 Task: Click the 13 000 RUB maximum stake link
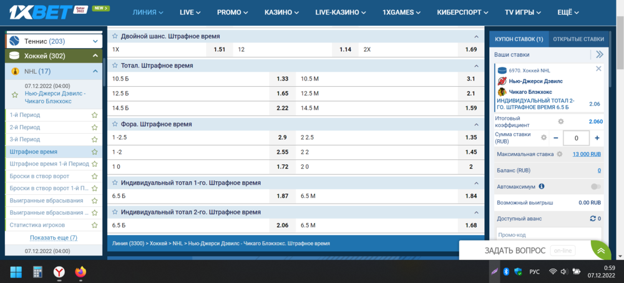click(587, 154)
